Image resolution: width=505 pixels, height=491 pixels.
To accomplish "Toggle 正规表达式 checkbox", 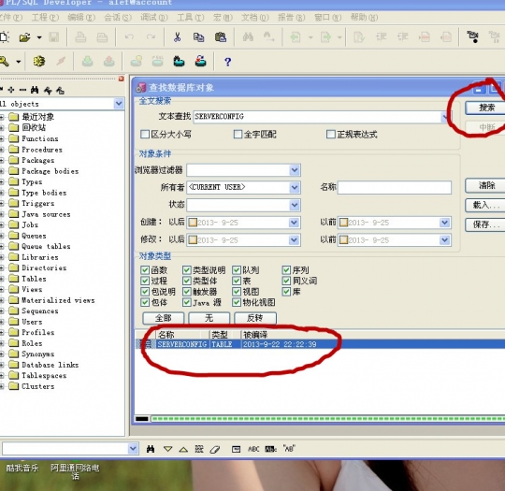I will tap(331, 134).
